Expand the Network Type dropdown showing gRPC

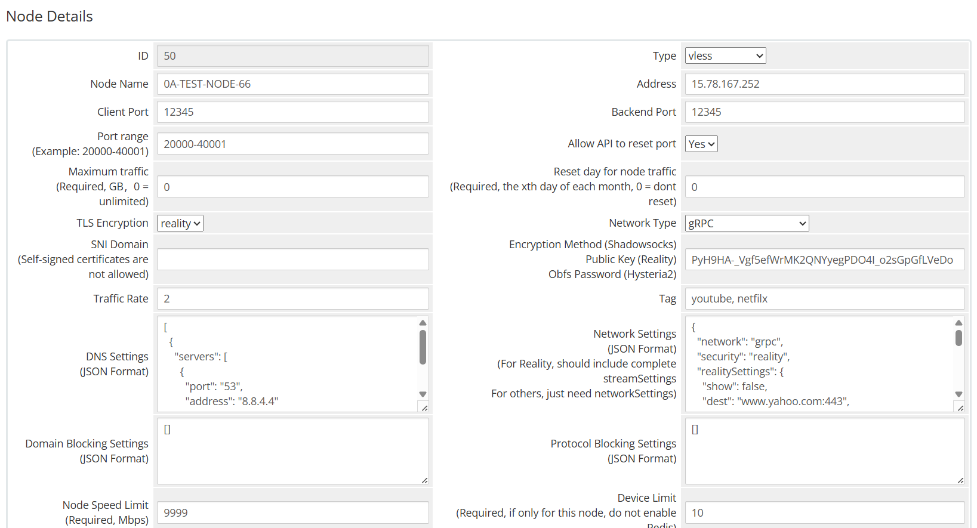pos(746,224)
